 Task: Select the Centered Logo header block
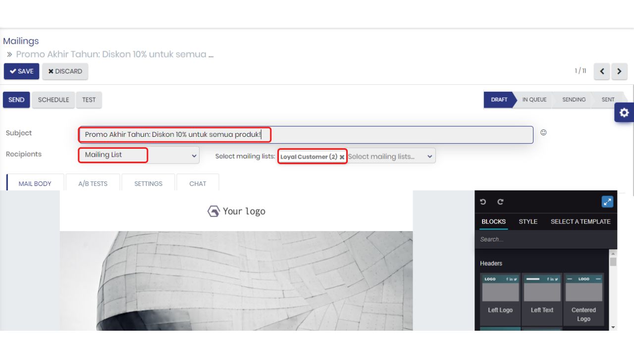click(x=583, y=299)
